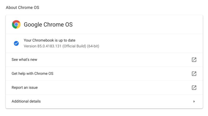208x116 pixels.
Task: Click the Google Chrome logo icon
Action: [16, 25]
